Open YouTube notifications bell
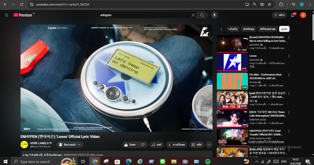The image size is (314, 165). click(293, 15)
